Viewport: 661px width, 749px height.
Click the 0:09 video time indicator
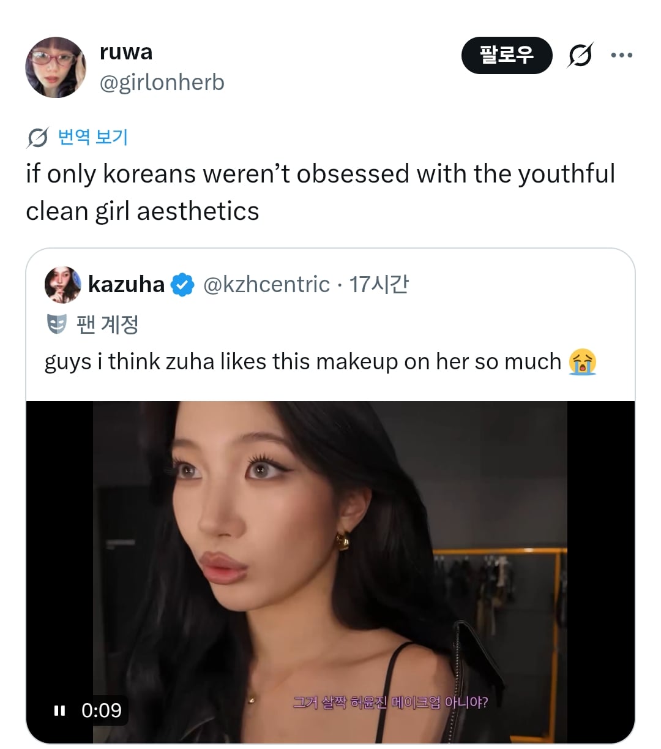click(102, 710)
